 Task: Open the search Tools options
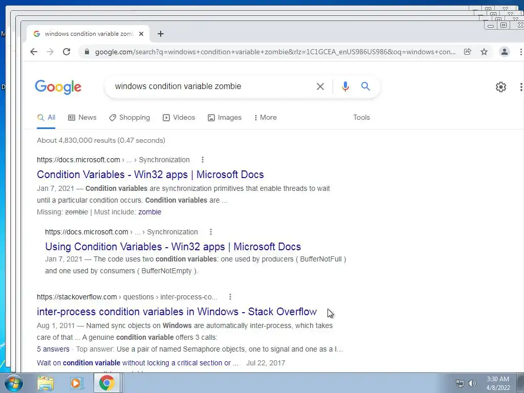pyautogui.click(x=362, y=117)
